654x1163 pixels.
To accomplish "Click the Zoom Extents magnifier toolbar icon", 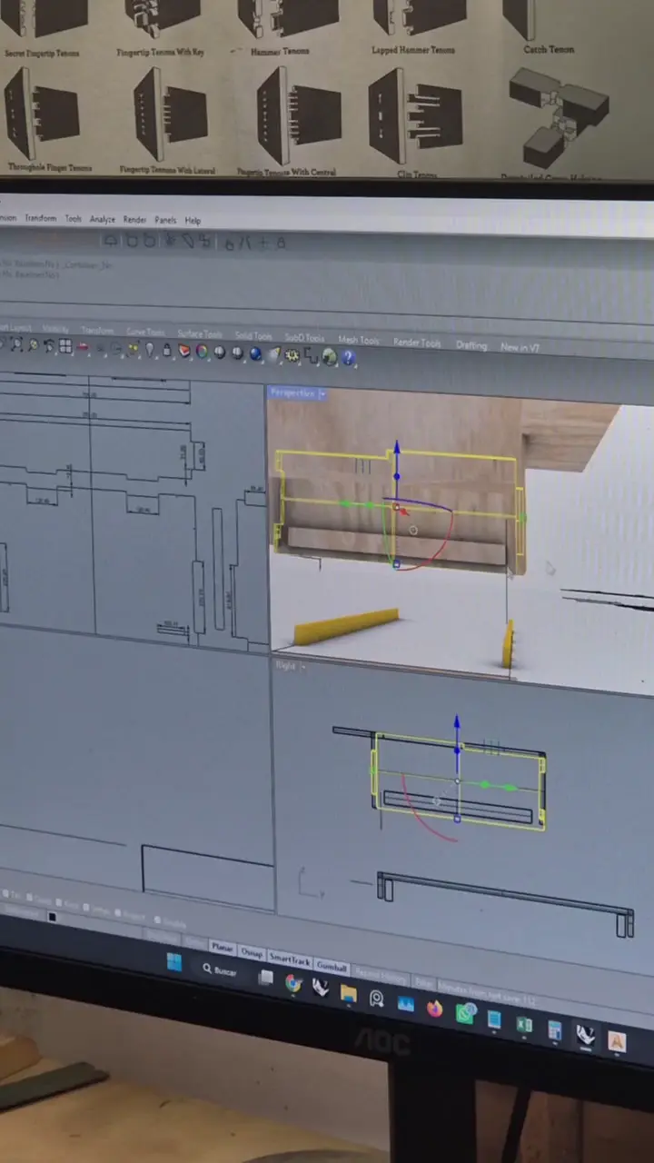I will [17, 345].
